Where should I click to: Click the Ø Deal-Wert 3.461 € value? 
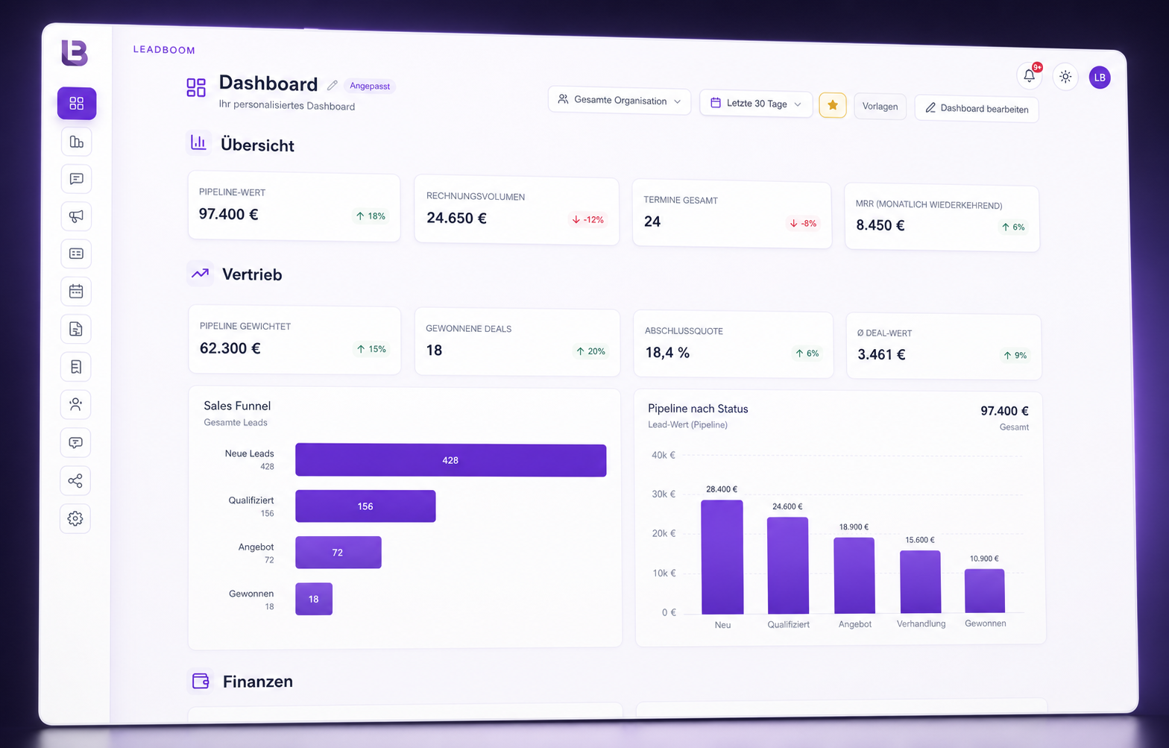click(881, 354)
